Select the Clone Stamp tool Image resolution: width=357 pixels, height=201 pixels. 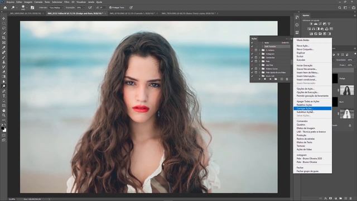pyautogui.click(x=4, y=62)
